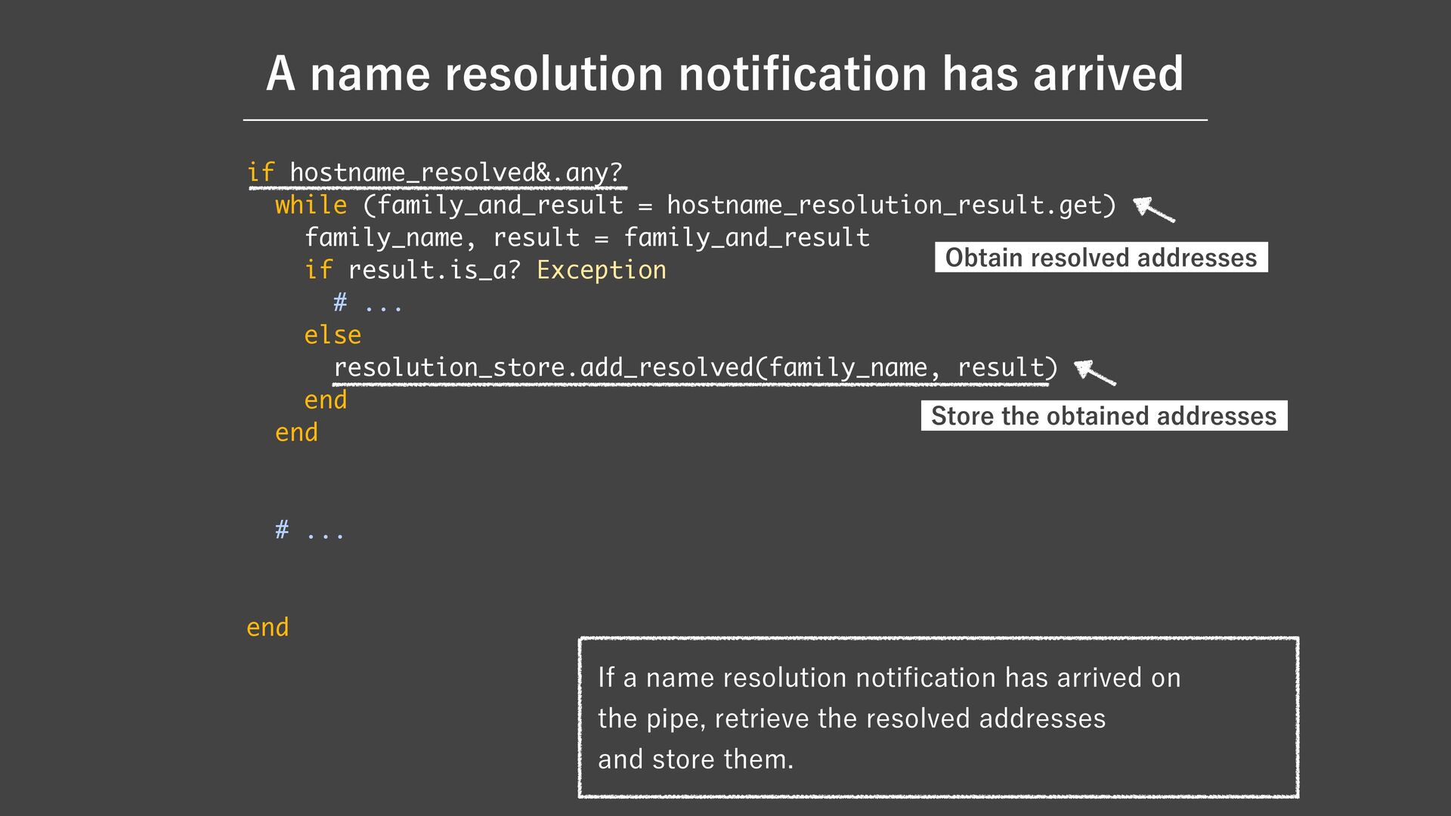Click the 'end' closing the while loop
Viewport: 1451px width, 816px height.
pyautogui.click(x=296, y=433)
